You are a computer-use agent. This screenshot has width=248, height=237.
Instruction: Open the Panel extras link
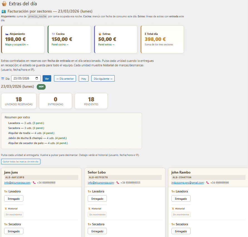pyautogui.click(x=106, y=45)
